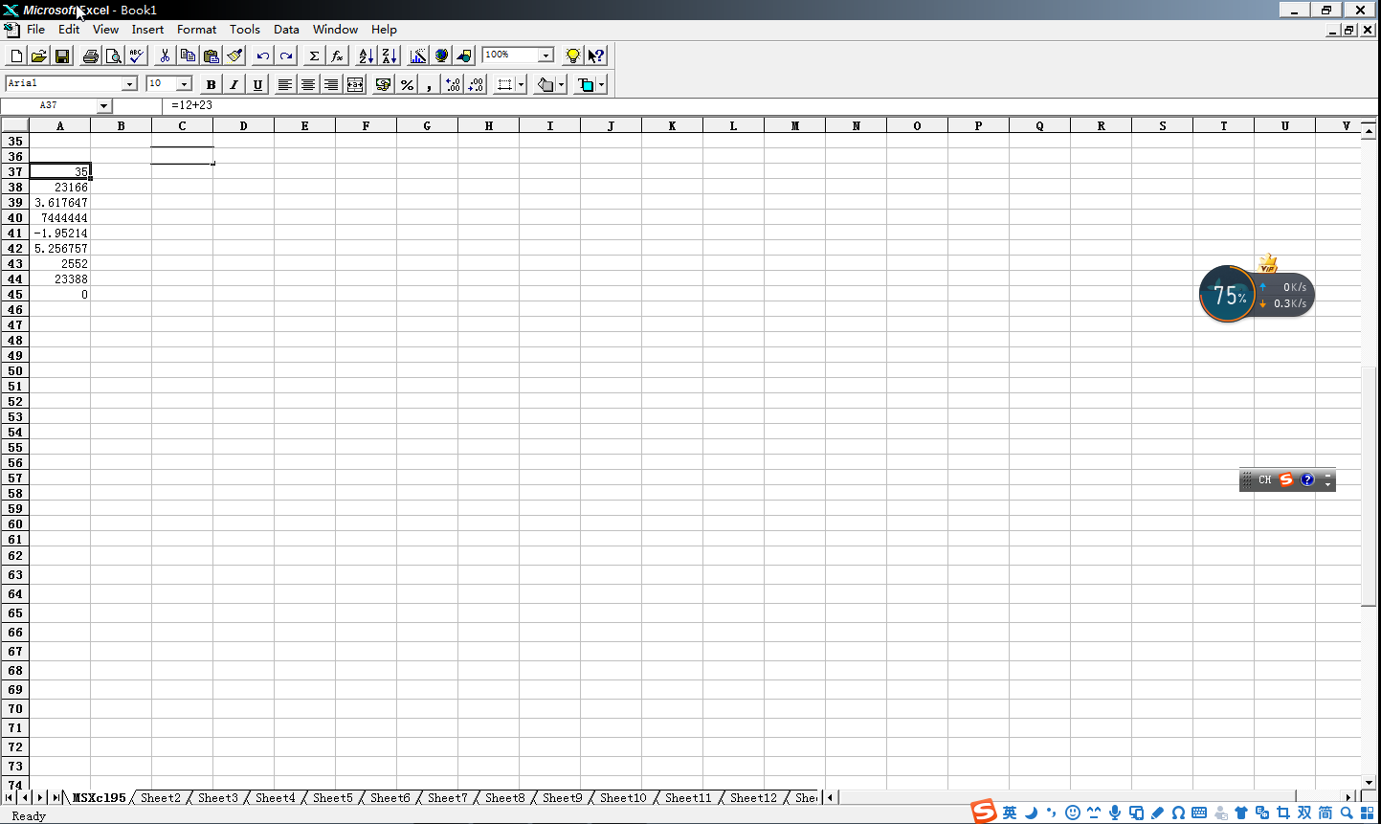Toggle Italic formatting

tap(234, 85)
